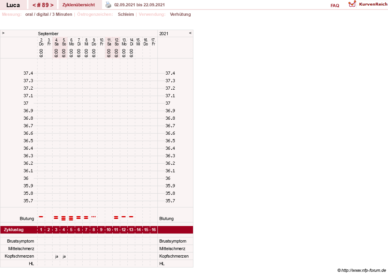The height and width of the screenshot is (275, 388).
Task: Select cycle day 9 in Zyklustag row
Action: [101, 230]
